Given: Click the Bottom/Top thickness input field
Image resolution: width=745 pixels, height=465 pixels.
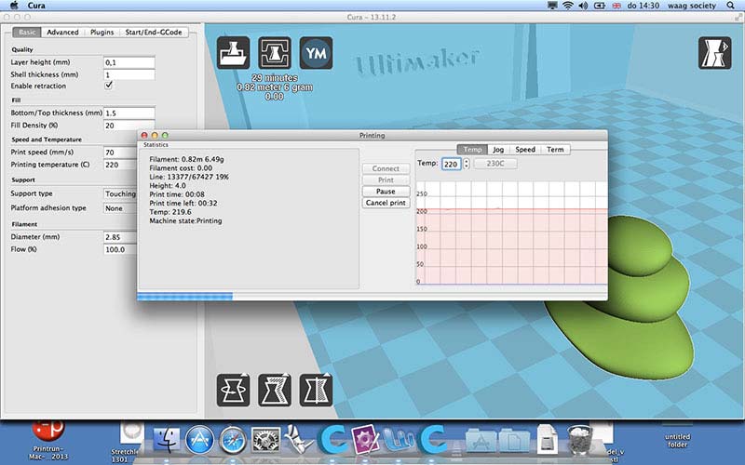Looking at the screenshot, I should point(129,113).
